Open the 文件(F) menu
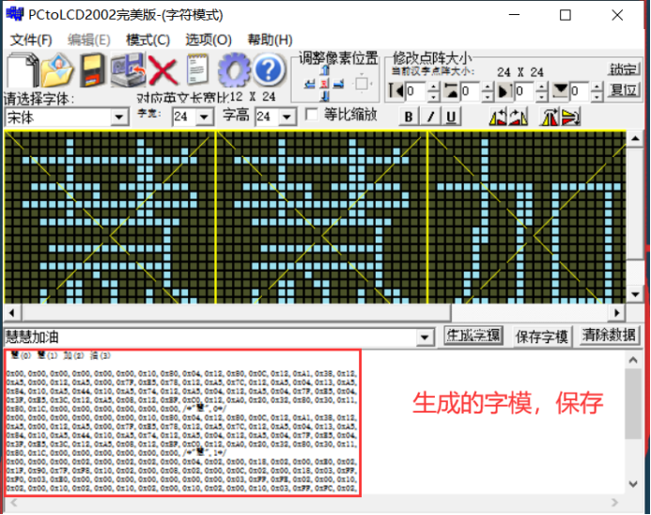The image size is (651, 515). pyautogui.click(x=31, y=40)
